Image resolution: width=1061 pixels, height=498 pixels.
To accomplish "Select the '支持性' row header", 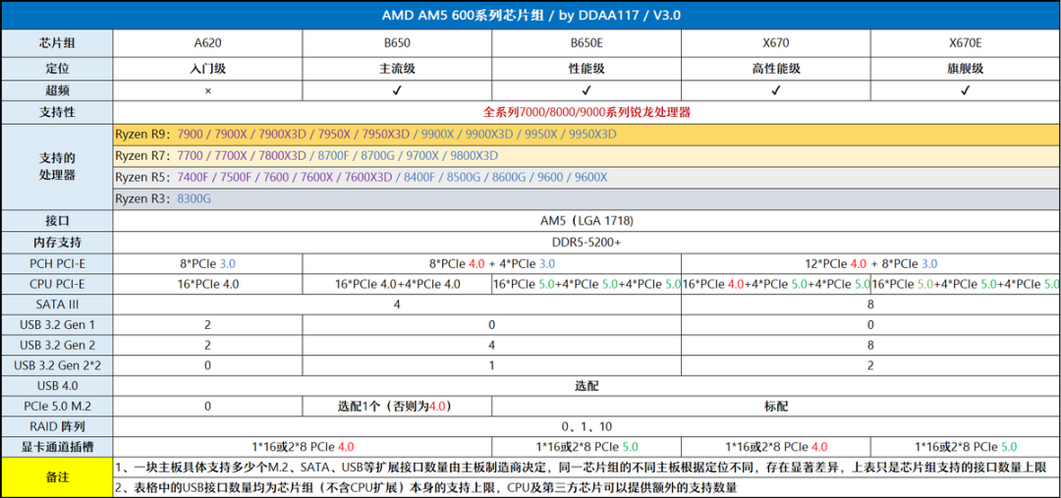I will tap(57, 112).
